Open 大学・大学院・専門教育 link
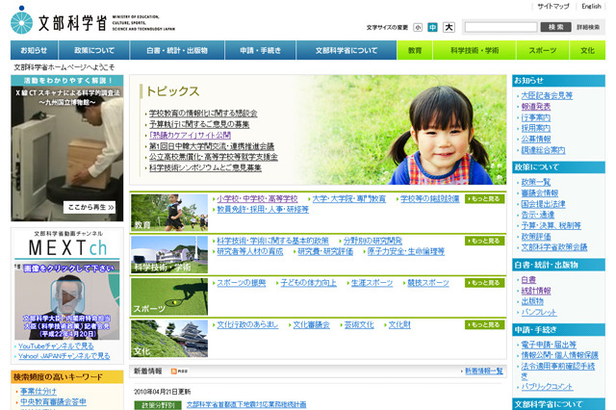The width and height of the screenshot is (616, 410). click(348, 198)
